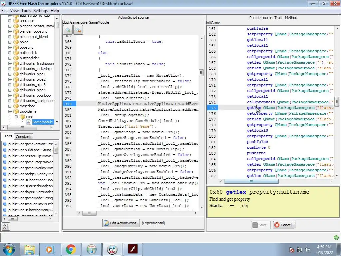This screenshot has width=341, height=256.
Task: Click the P-code horizontal scrollbar thumb
Action: click(251, 181)
